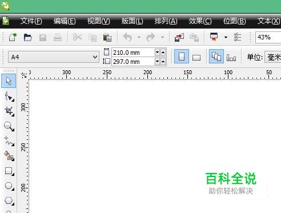Viewport: 281px width, 213px height.
Task: Open the 版面(L) menu
Action: pos(132,21)
